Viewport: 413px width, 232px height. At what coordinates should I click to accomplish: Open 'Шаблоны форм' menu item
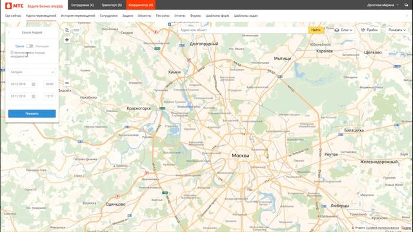(217, 15)
